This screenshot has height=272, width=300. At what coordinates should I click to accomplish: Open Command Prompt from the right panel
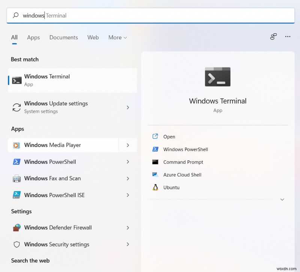[183, 162]
